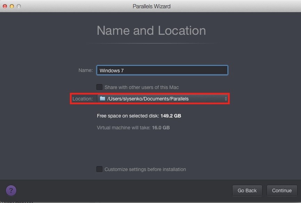Click the purple help question mark icon
The height and width of the screenshot is (203, 301).
pyautogui.click(x=11, y=190)
